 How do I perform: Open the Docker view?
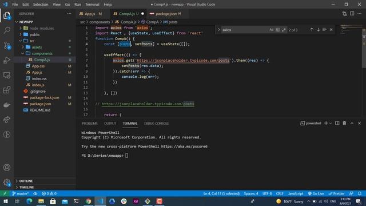click(x=7, y=105)
